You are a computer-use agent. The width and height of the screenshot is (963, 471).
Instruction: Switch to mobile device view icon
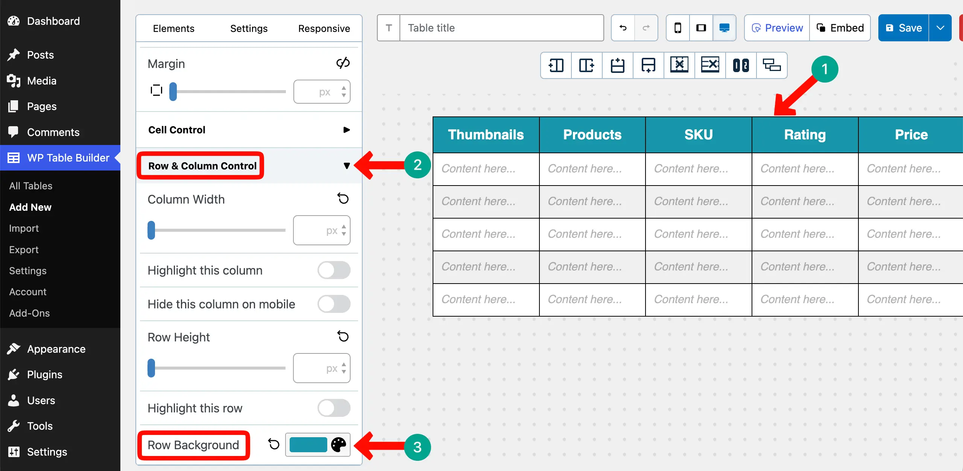click(x=678, y=28)
